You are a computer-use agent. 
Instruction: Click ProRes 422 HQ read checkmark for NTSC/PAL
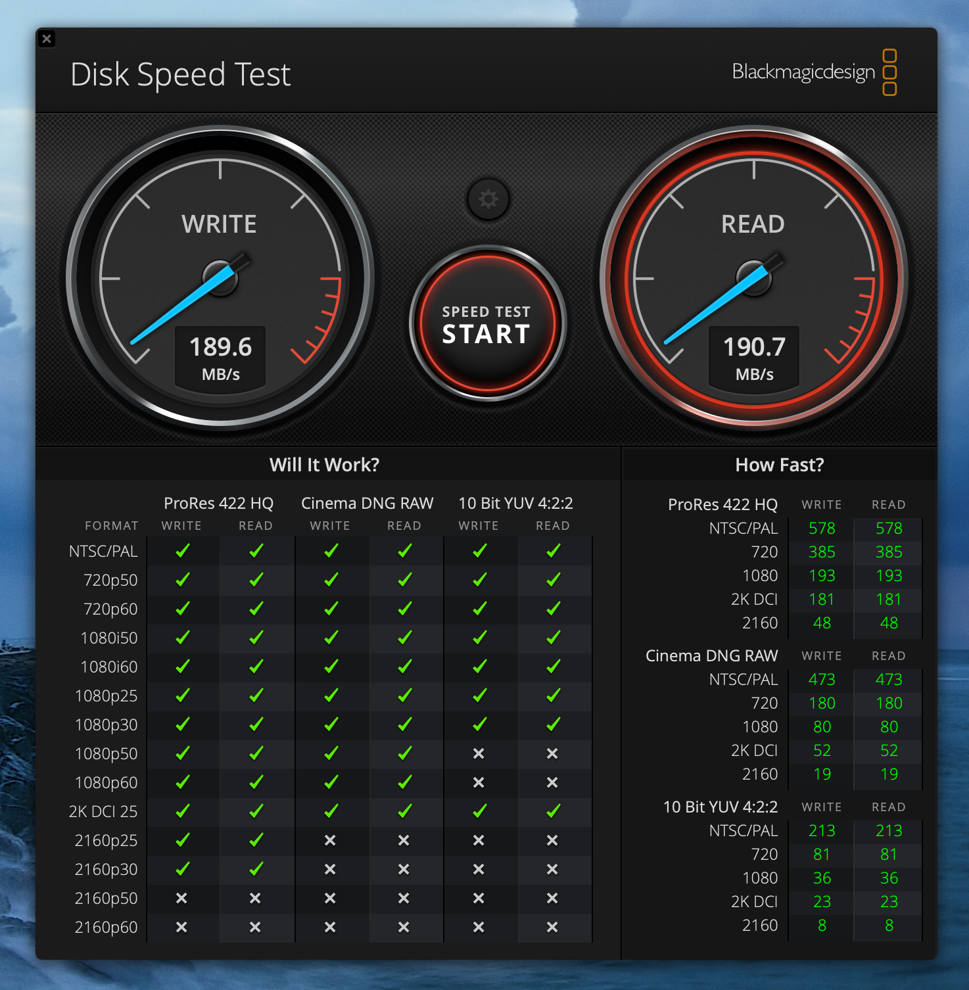click(256, 550)
